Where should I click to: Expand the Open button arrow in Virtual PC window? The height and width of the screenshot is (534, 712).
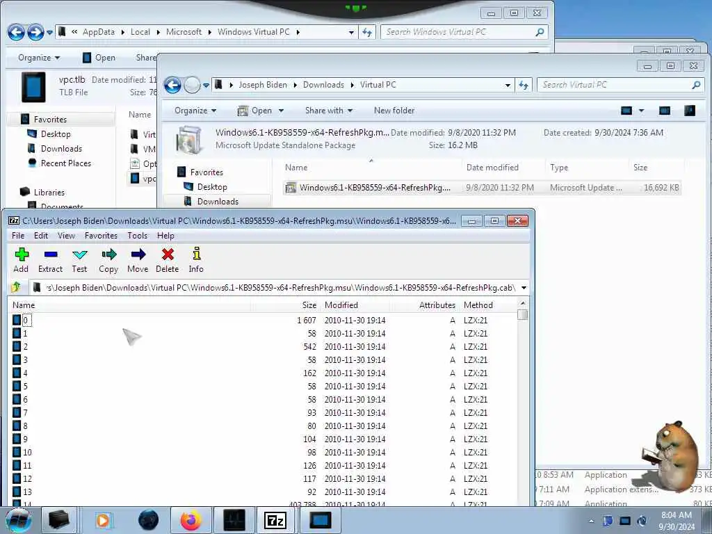(x=281, y=111)
